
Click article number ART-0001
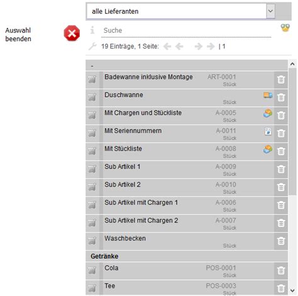(x=222, y=77)
